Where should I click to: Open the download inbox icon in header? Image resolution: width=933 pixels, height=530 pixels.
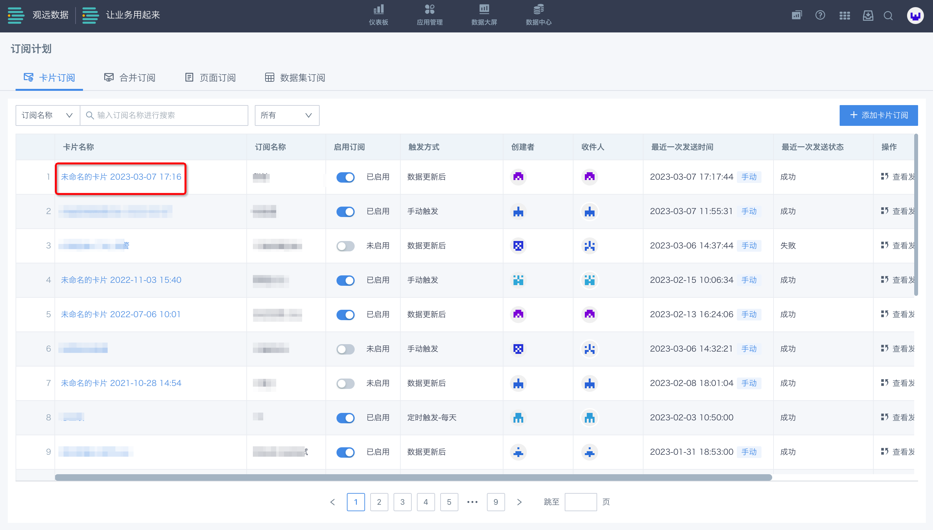868,15
